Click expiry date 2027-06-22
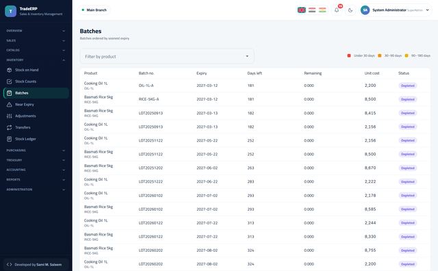The image size is (438, 271). (x=207, y=181)
